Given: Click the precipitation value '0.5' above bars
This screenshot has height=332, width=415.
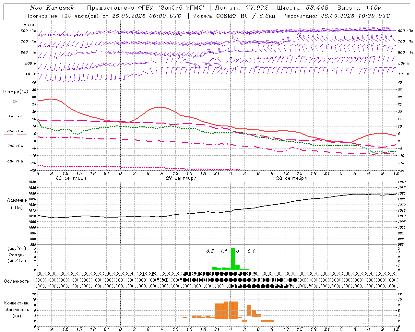Looking at the screenshot, I should tap(210, 251).
